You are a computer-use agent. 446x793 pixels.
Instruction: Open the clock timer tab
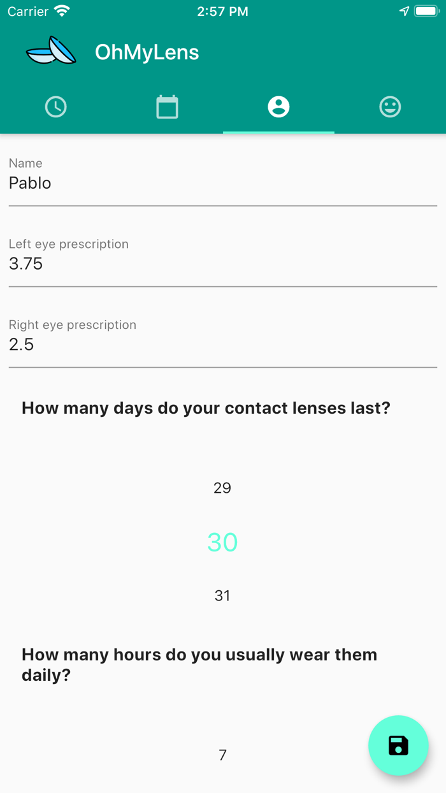point(56,107)
